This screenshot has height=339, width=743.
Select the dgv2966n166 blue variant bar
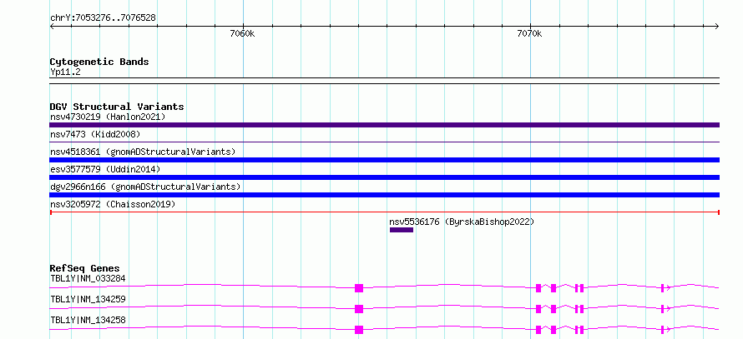384,195
